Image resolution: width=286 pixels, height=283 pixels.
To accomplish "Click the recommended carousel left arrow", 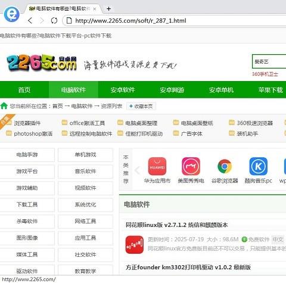I will (137, 170).
